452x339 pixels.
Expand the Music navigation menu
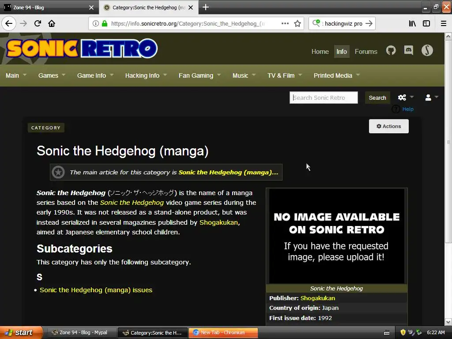coord(244,75)
